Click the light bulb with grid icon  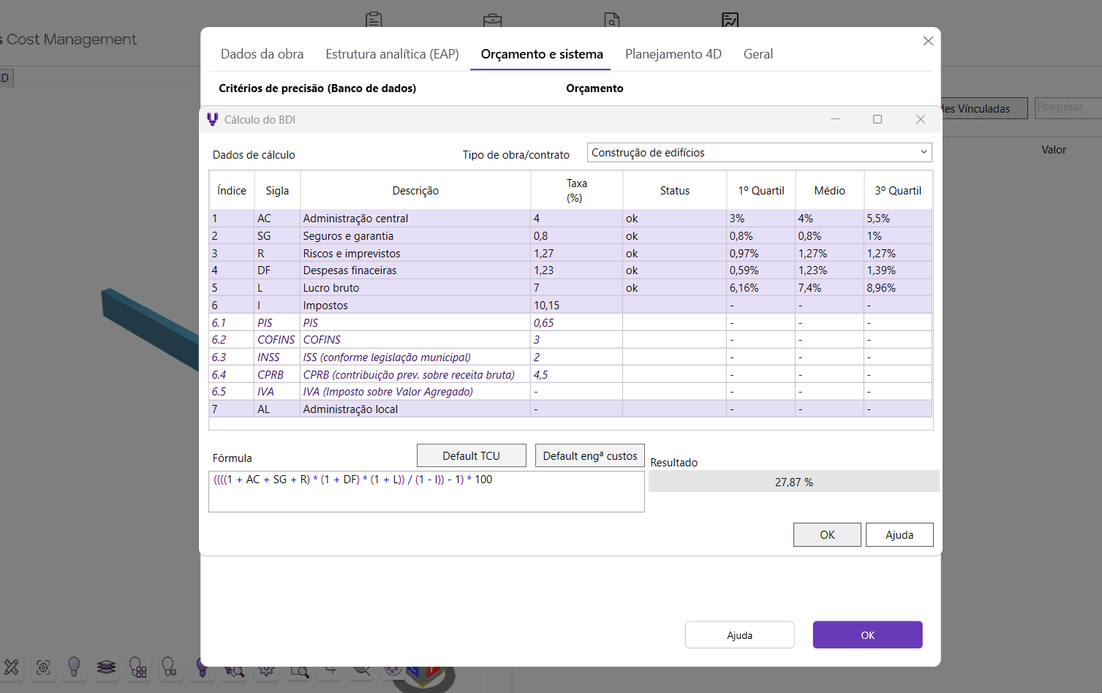[137, 667]
